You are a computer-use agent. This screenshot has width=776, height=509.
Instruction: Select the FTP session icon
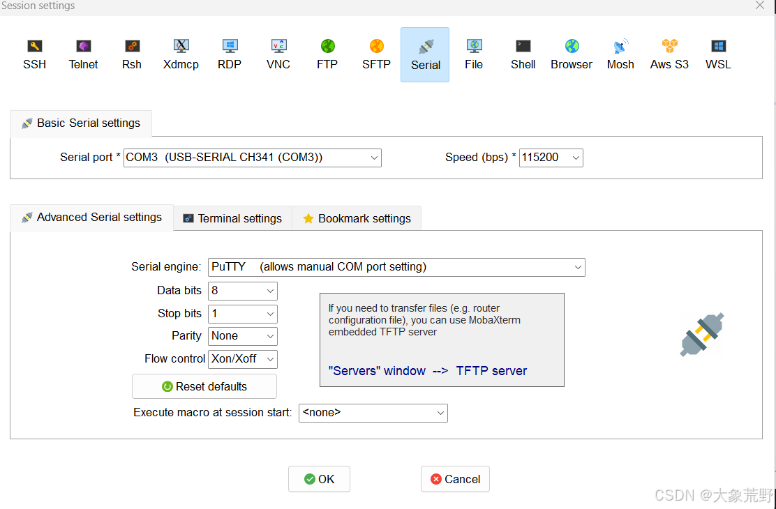click(327, 54)
